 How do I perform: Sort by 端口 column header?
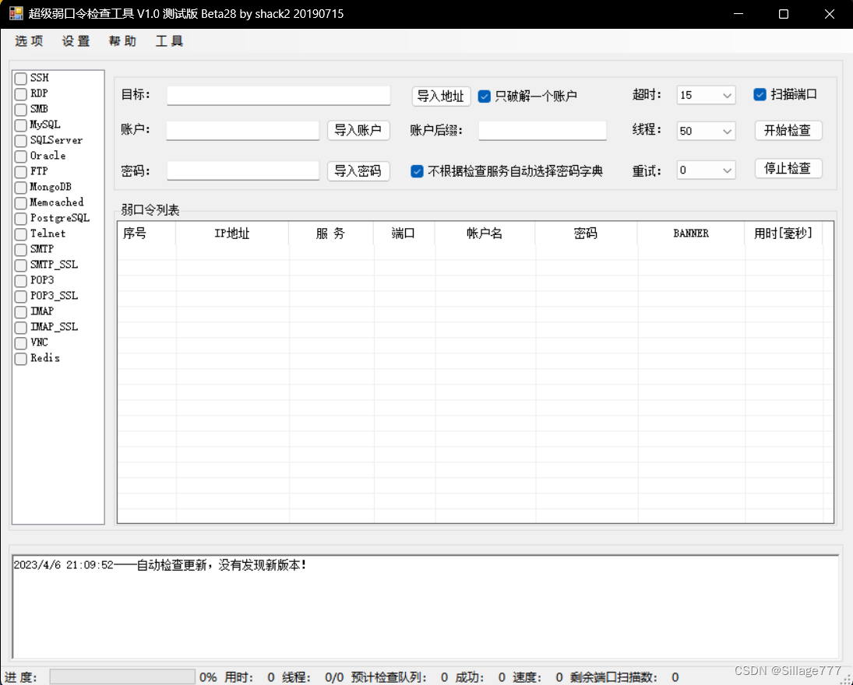[x=404, y=234]
